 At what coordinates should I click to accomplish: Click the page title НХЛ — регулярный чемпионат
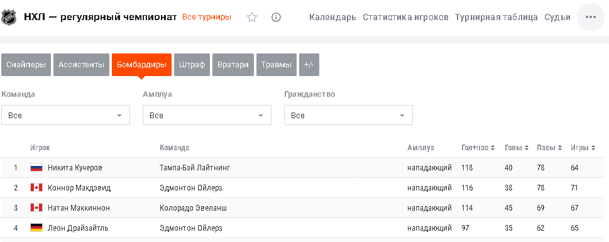click(x=100, y=17)
